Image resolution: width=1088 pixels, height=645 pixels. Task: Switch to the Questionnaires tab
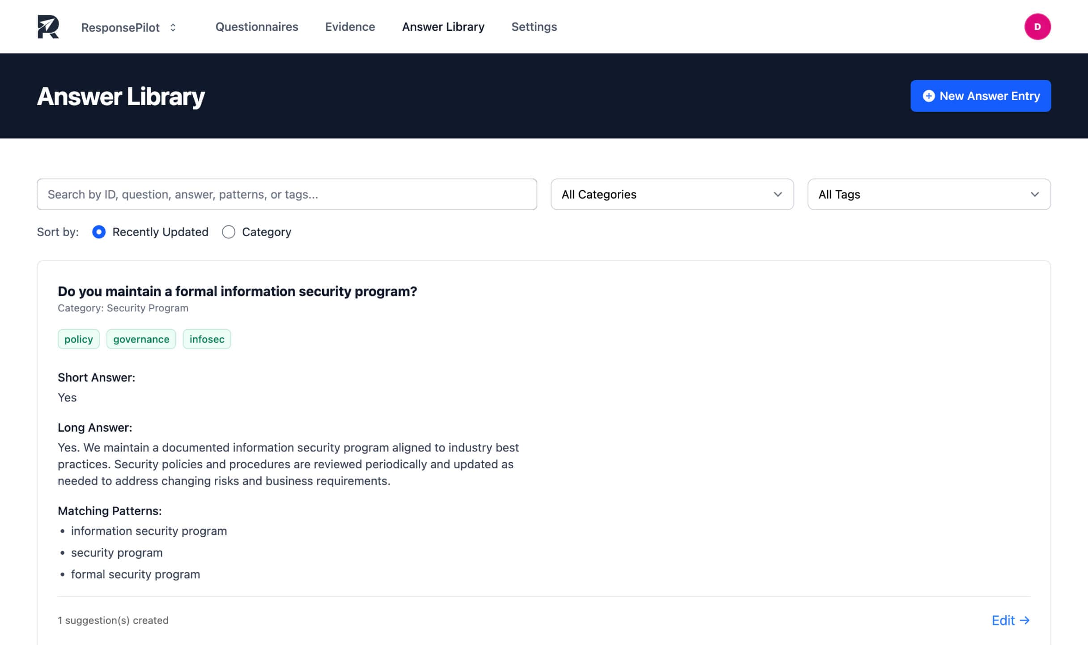(256, 27)
